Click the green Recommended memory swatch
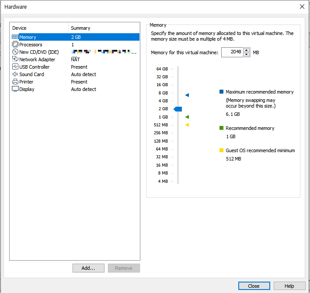 point(221,128)
